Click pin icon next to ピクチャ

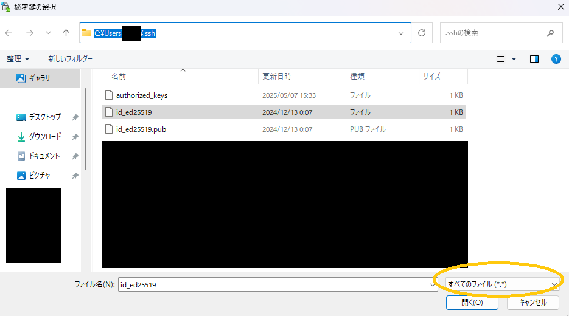(x=75, y=176)
